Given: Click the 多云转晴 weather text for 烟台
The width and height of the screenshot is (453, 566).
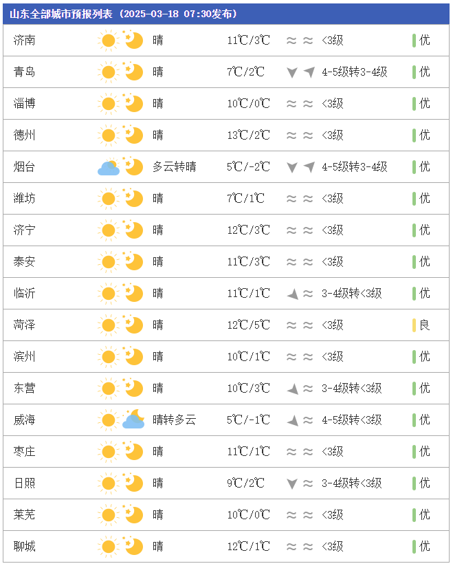Looking at the screenshot, I should tap(175, 167).
